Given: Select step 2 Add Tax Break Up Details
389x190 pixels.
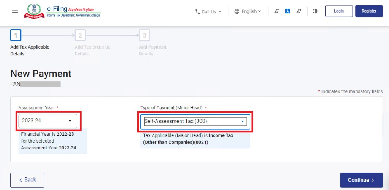Looking at the screenshot, I should click(x=80, y=36).
